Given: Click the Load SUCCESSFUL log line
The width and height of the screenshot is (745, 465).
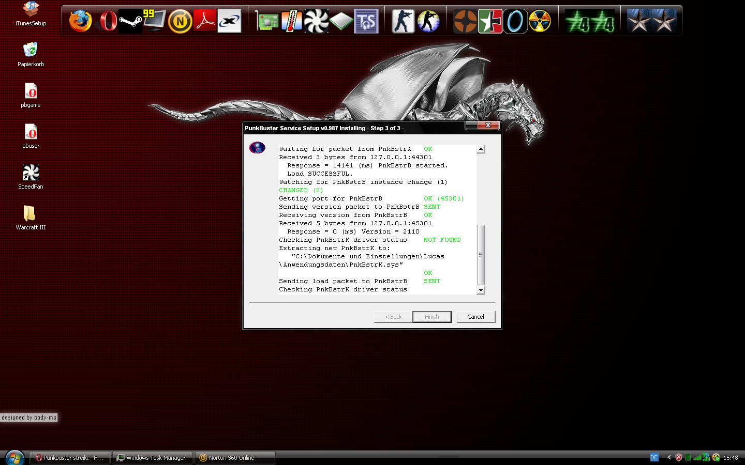Looking at the screenshot, I should 320,174.
